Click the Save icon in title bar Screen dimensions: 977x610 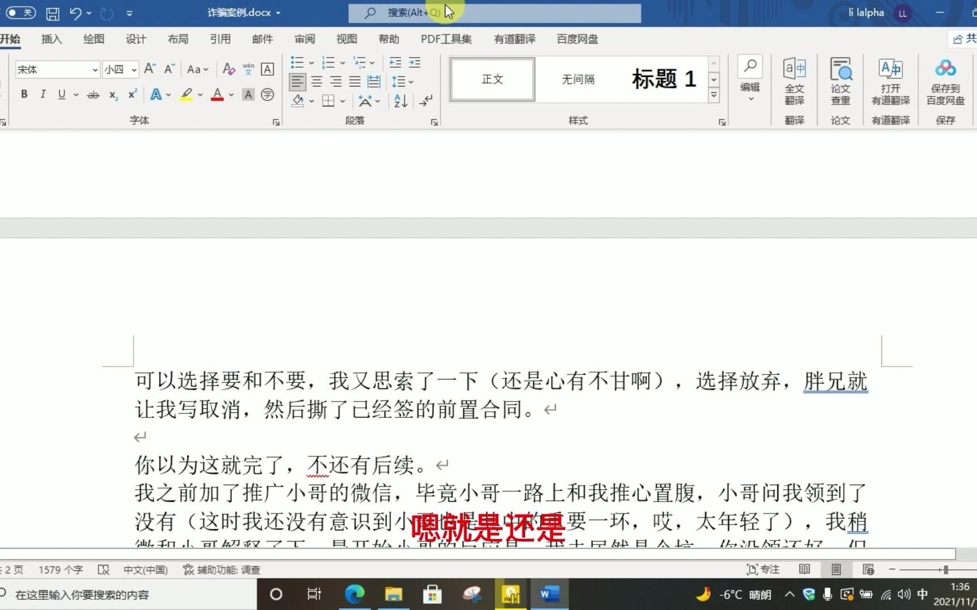pos(53,13)
